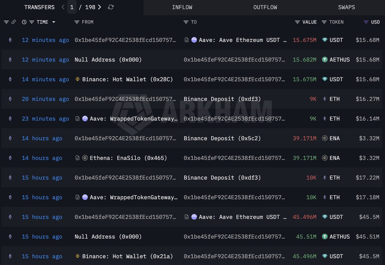Screen dimensions: 385x265
Task: Open the USD column filter
Action: (366, 22)
